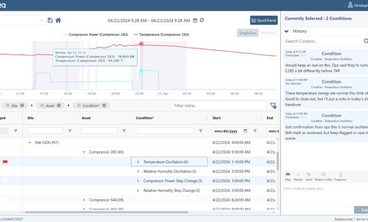The height and width of the screenshot is (222, 368).
Task: Go to the home icon
Action: pos(58,20)
